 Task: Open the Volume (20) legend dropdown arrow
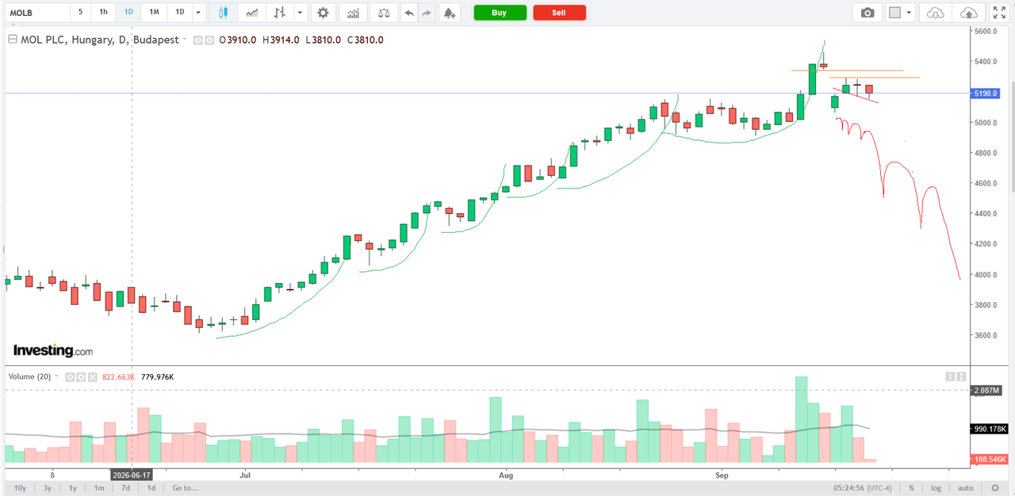(x=58, y=377)
